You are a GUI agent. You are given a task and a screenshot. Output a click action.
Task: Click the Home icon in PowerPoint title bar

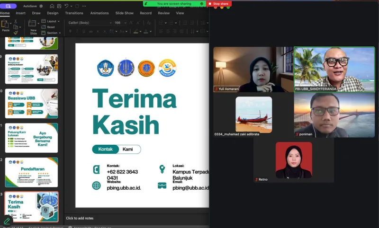(x=52, y=6)
